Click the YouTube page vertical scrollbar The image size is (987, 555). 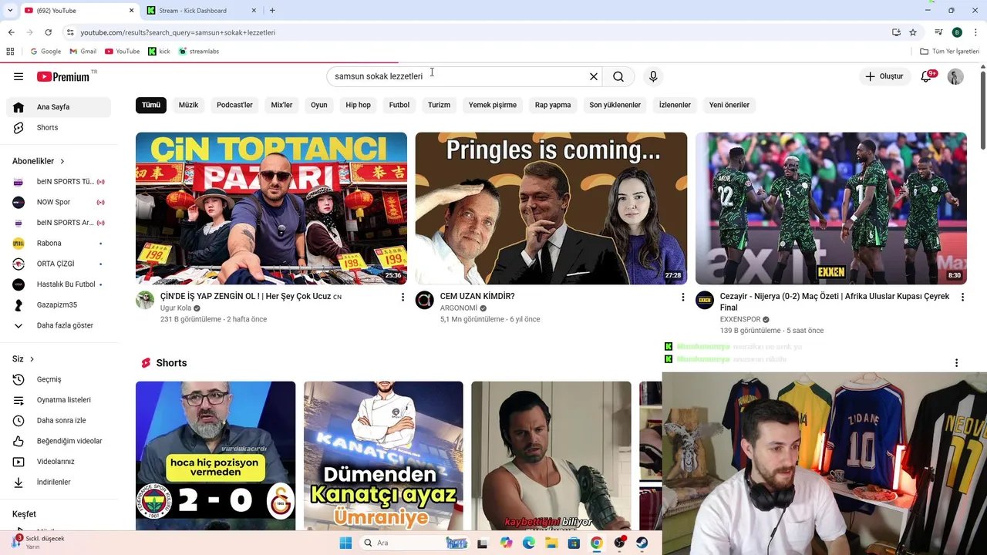(982, 109)
